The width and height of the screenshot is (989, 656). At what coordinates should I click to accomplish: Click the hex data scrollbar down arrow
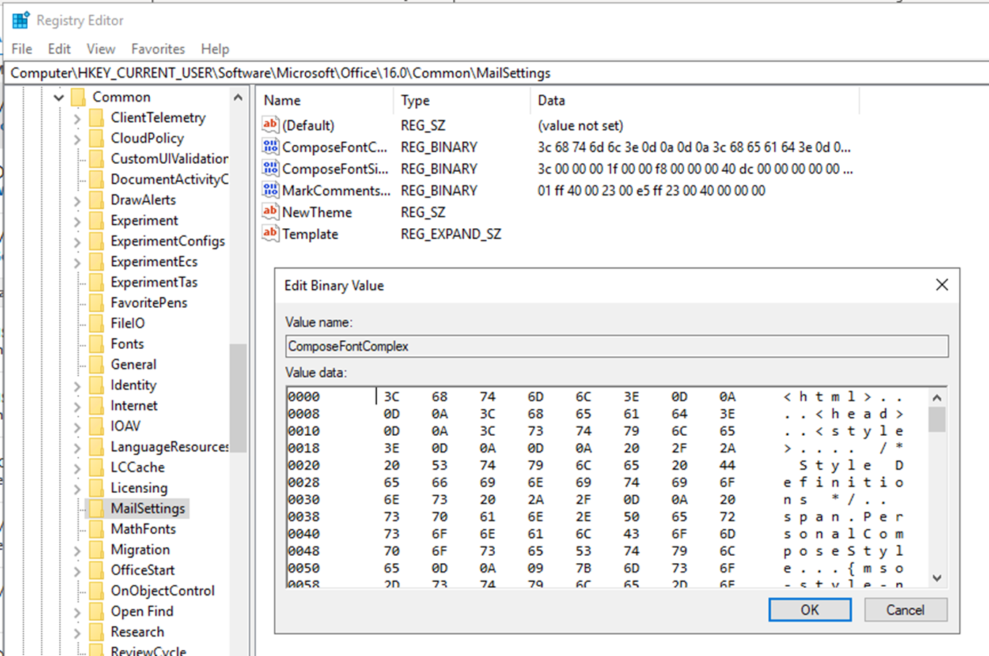coord(937,578)
